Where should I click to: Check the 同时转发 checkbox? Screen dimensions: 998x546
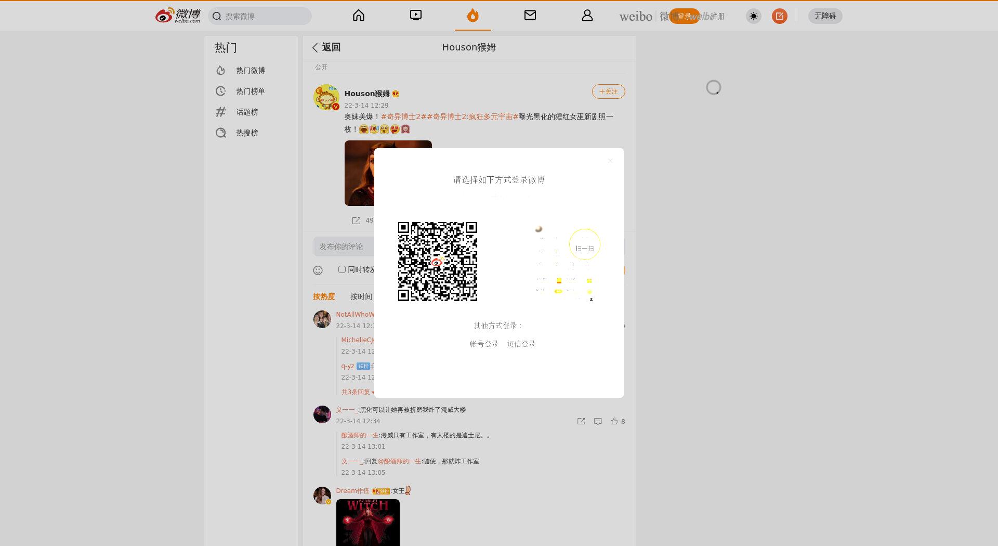coord(342,269)
